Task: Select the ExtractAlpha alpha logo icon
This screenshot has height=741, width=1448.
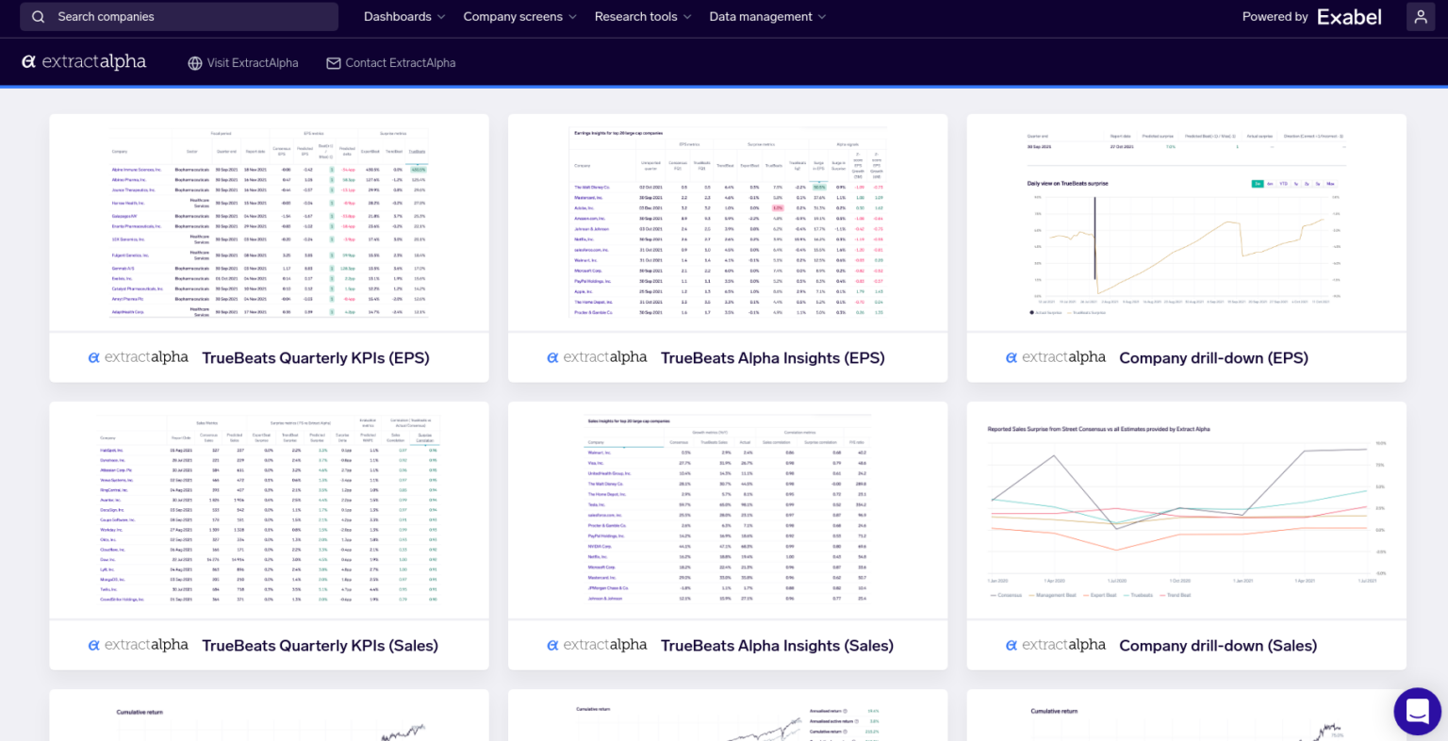Action: [28, 61]
